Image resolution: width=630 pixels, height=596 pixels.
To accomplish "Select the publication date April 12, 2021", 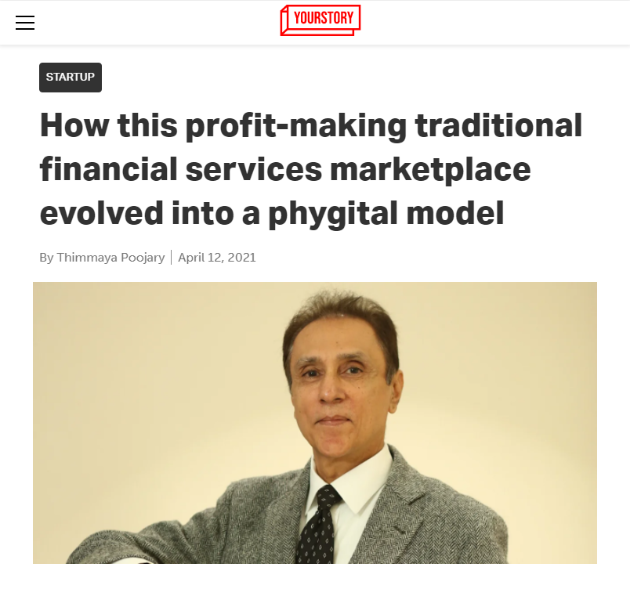I will pyautogui.click(x=217, y=257).
